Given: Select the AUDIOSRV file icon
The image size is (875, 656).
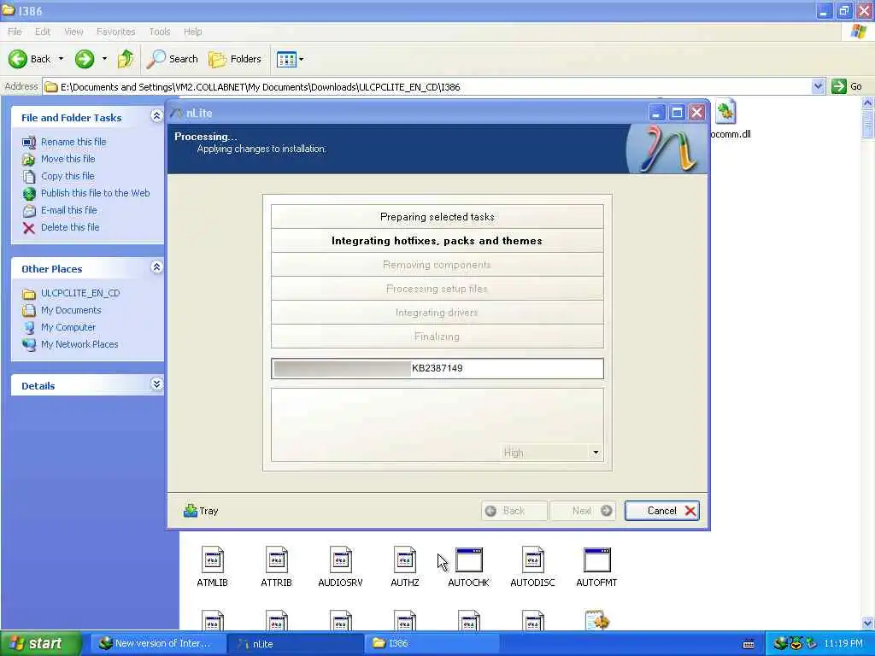Looking at the screenshot, I should coord(340,560).
